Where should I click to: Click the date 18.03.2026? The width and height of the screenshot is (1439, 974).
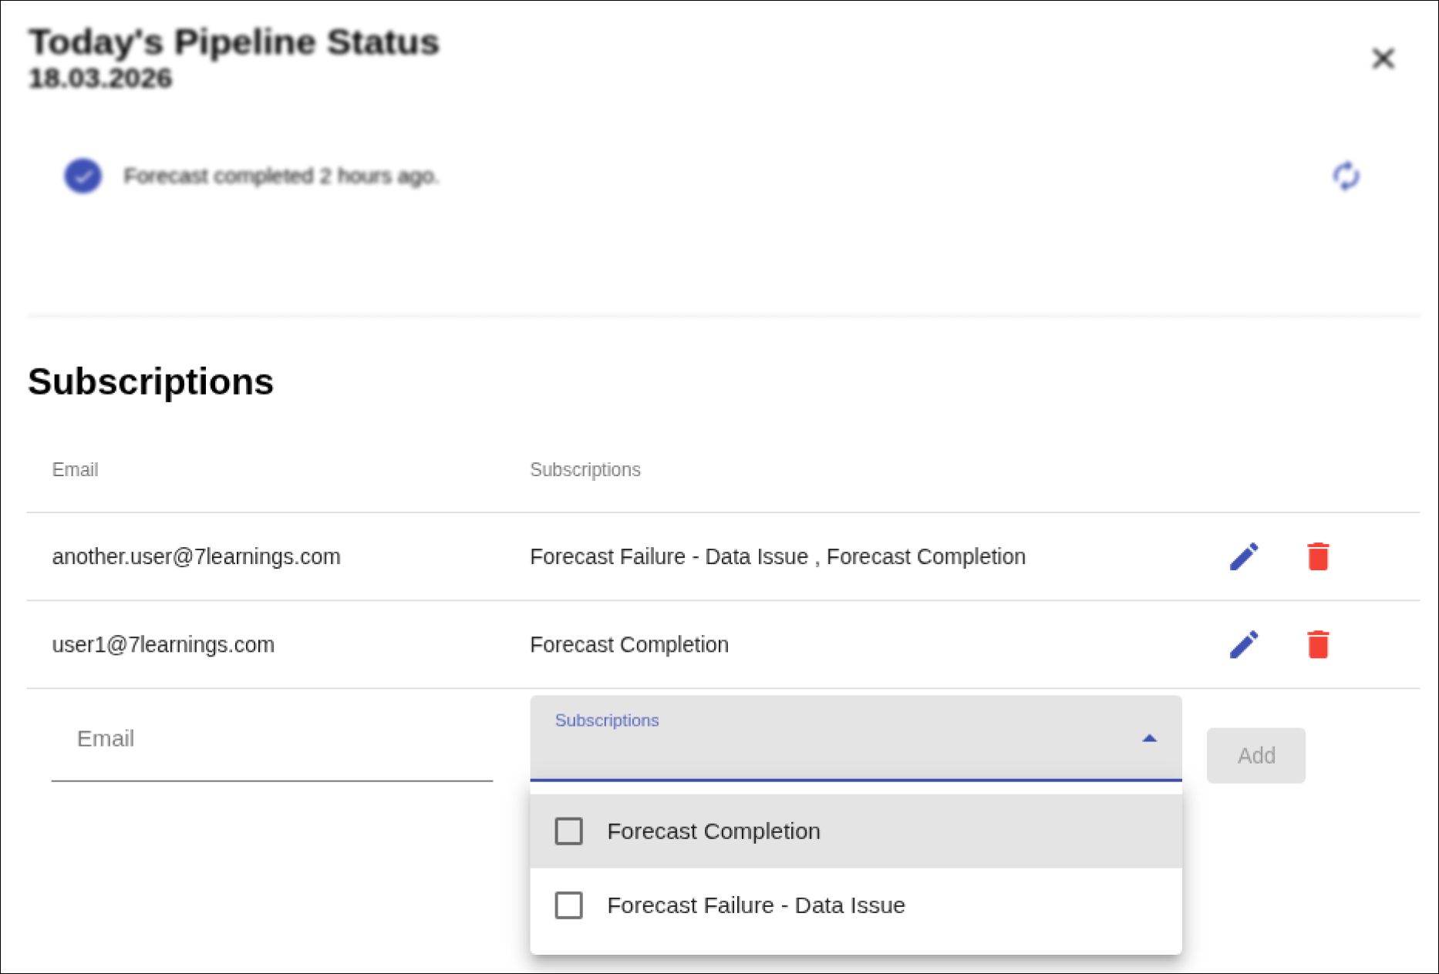[100, 78]
